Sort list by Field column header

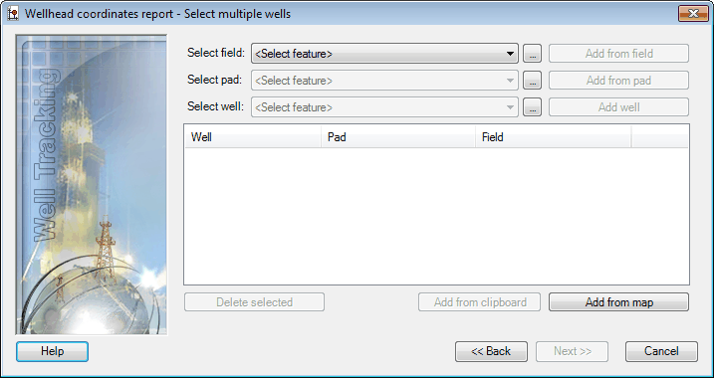(x=554, y=137)
